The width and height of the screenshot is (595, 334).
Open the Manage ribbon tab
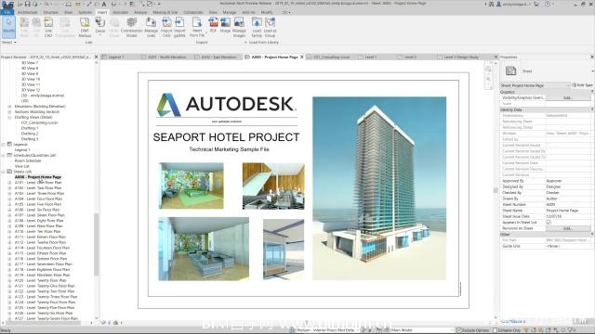[230, 12]
